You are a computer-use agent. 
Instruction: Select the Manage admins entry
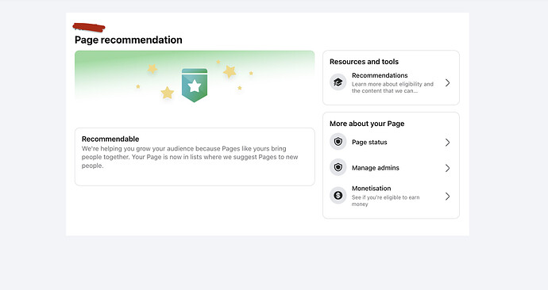coord(391,168)
